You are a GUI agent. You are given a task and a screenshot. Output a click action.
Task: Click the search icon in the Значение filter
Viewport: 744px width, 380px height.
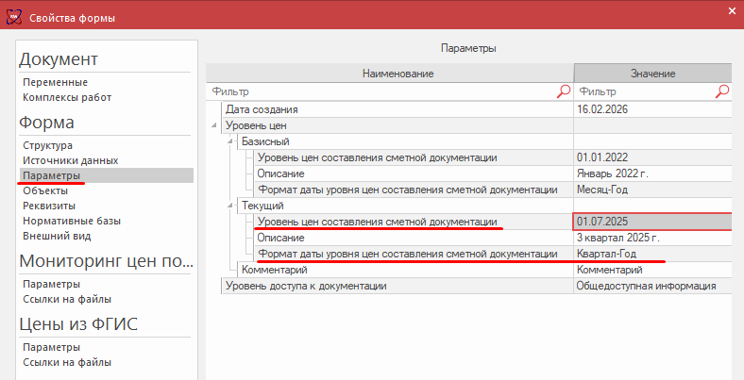coord(722,91)
